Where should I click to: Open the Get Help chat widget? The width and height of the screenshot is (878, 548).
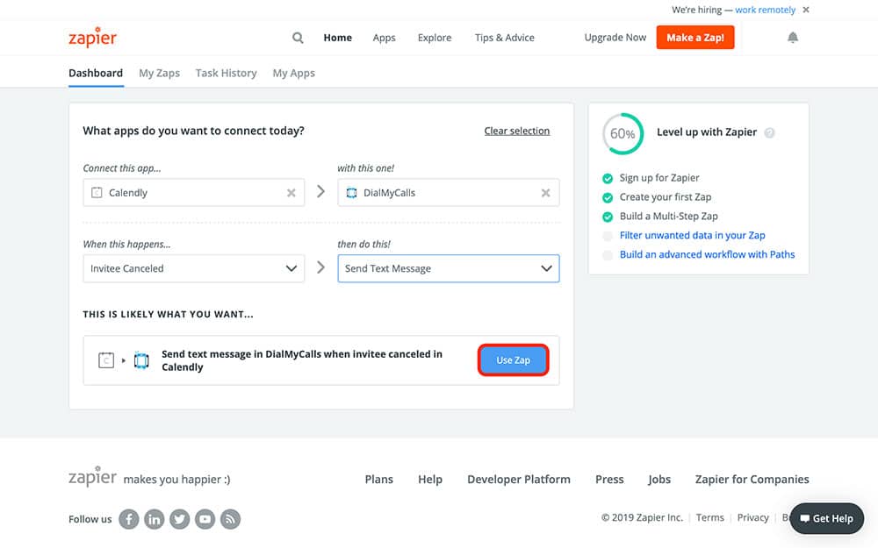[826, 518]
